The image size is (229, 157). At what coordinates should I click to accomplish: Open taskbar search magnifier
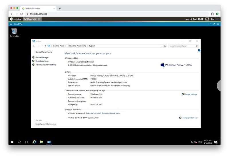(x=19, y=142)
